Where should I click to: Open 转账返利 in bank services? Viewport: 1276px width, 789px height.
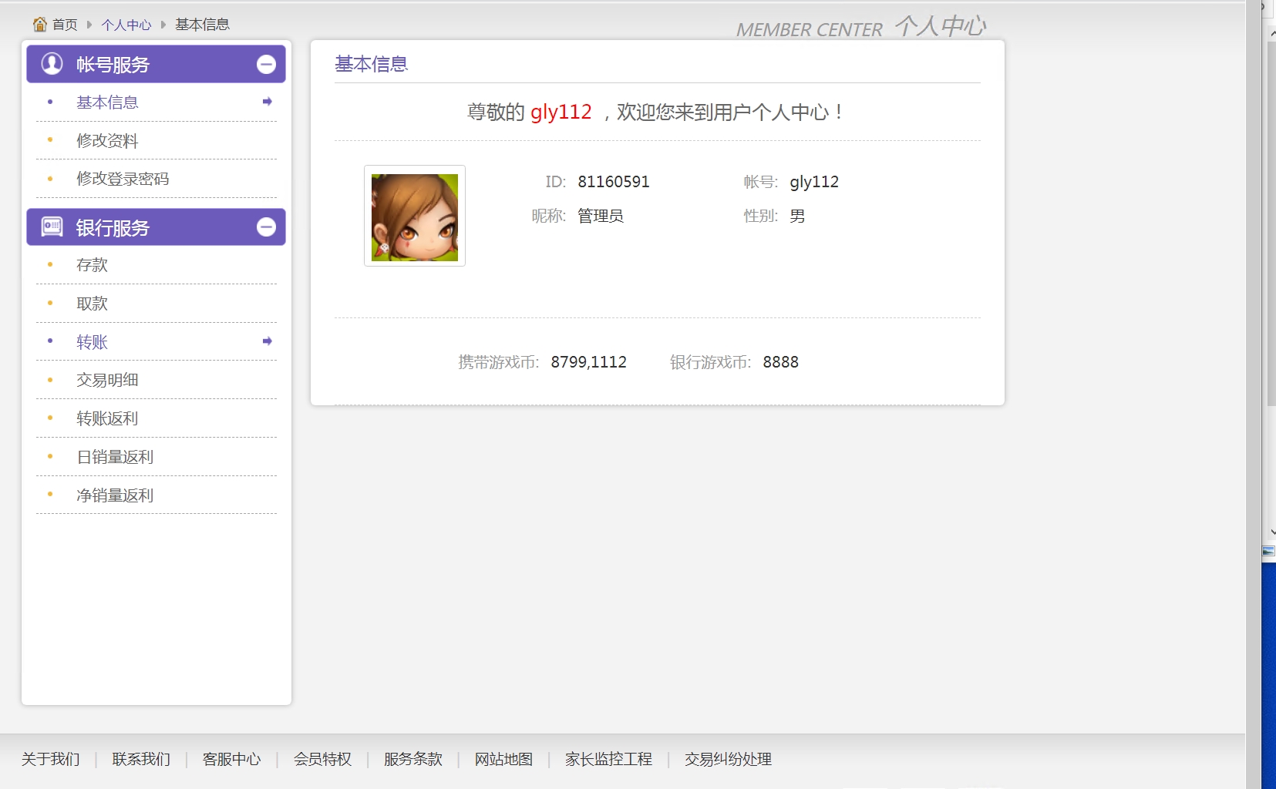(107, 418)
